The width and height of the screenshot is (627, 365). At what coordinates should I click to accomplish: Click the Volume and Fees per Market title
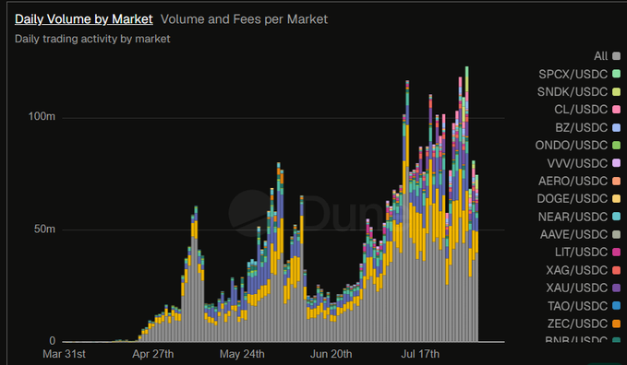(244, 19)
